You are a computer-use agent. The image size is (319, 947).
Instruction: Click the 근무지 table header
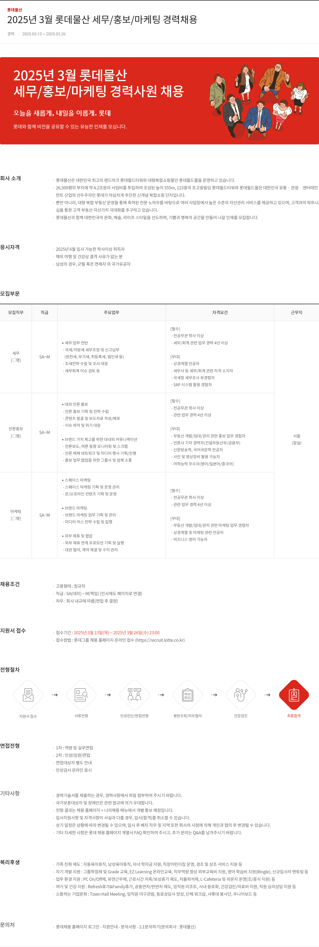pyautogui.click(x=297, y=312)
